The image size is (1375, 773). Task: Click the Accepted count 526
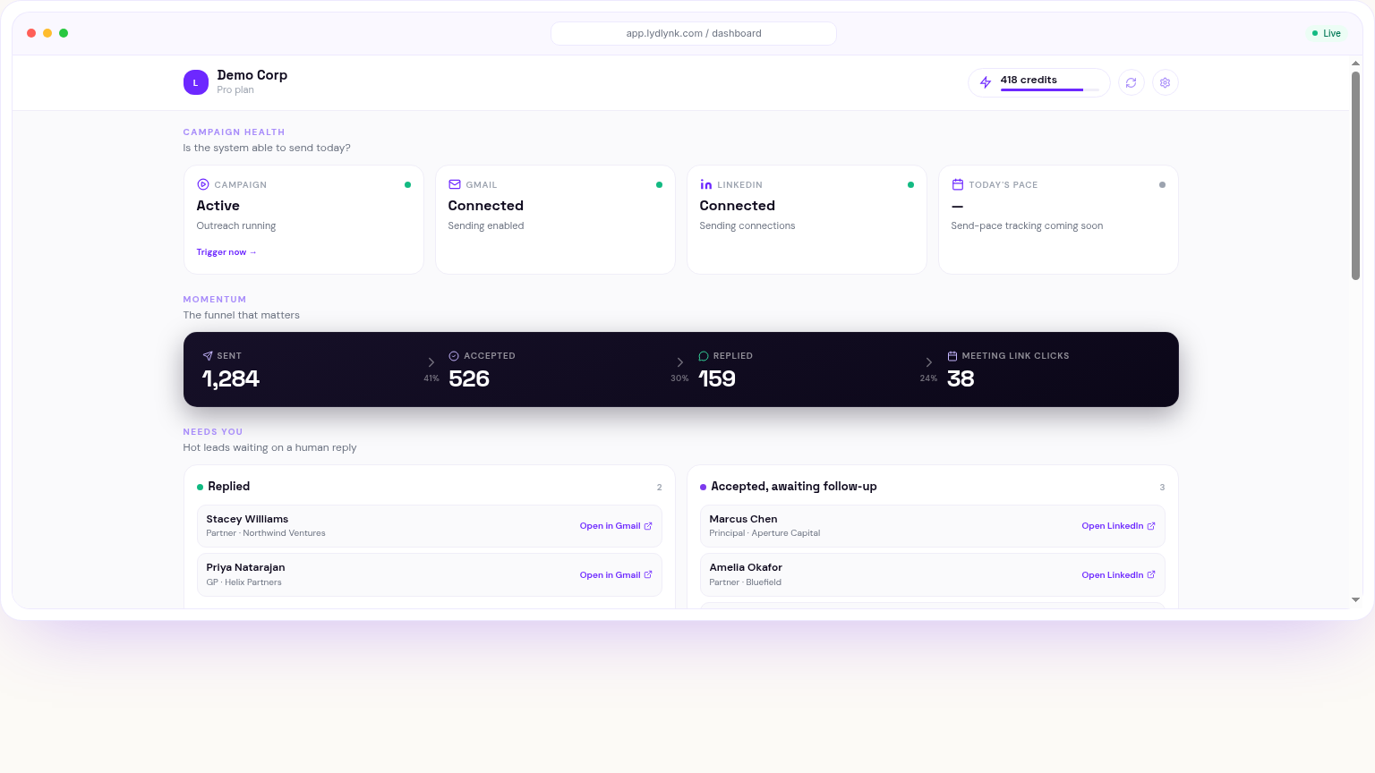click(469, 379)
